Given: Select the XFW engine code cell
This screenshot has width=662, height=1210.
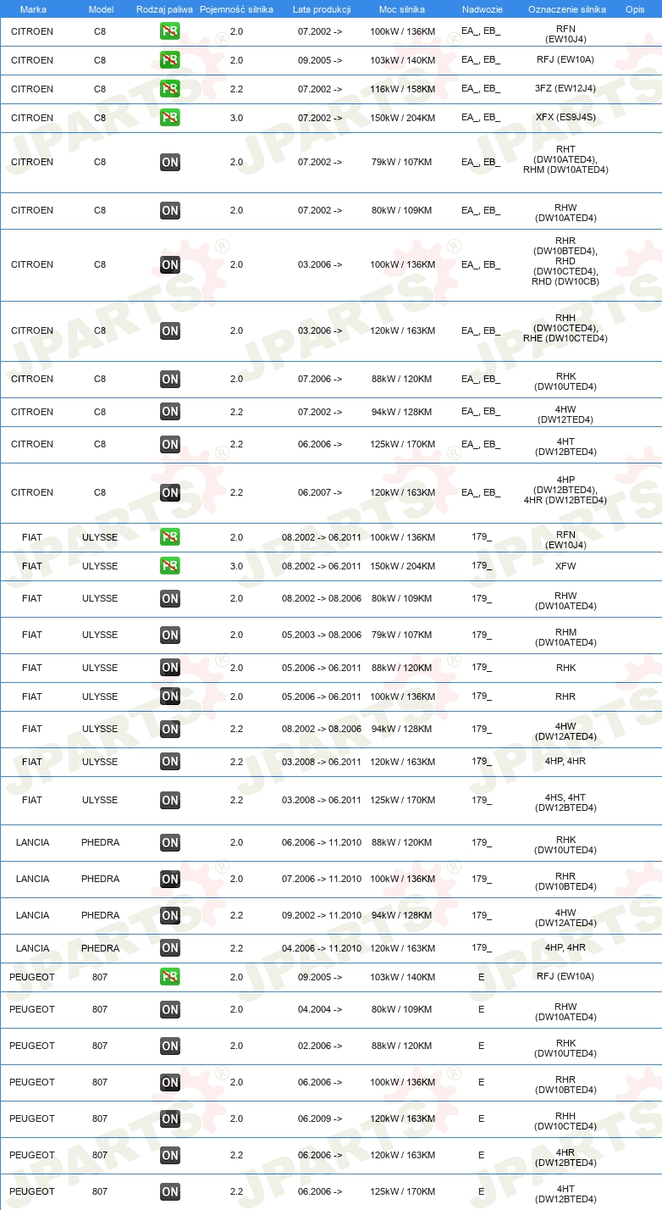Looking at the screenshot, I should [565, 566].
